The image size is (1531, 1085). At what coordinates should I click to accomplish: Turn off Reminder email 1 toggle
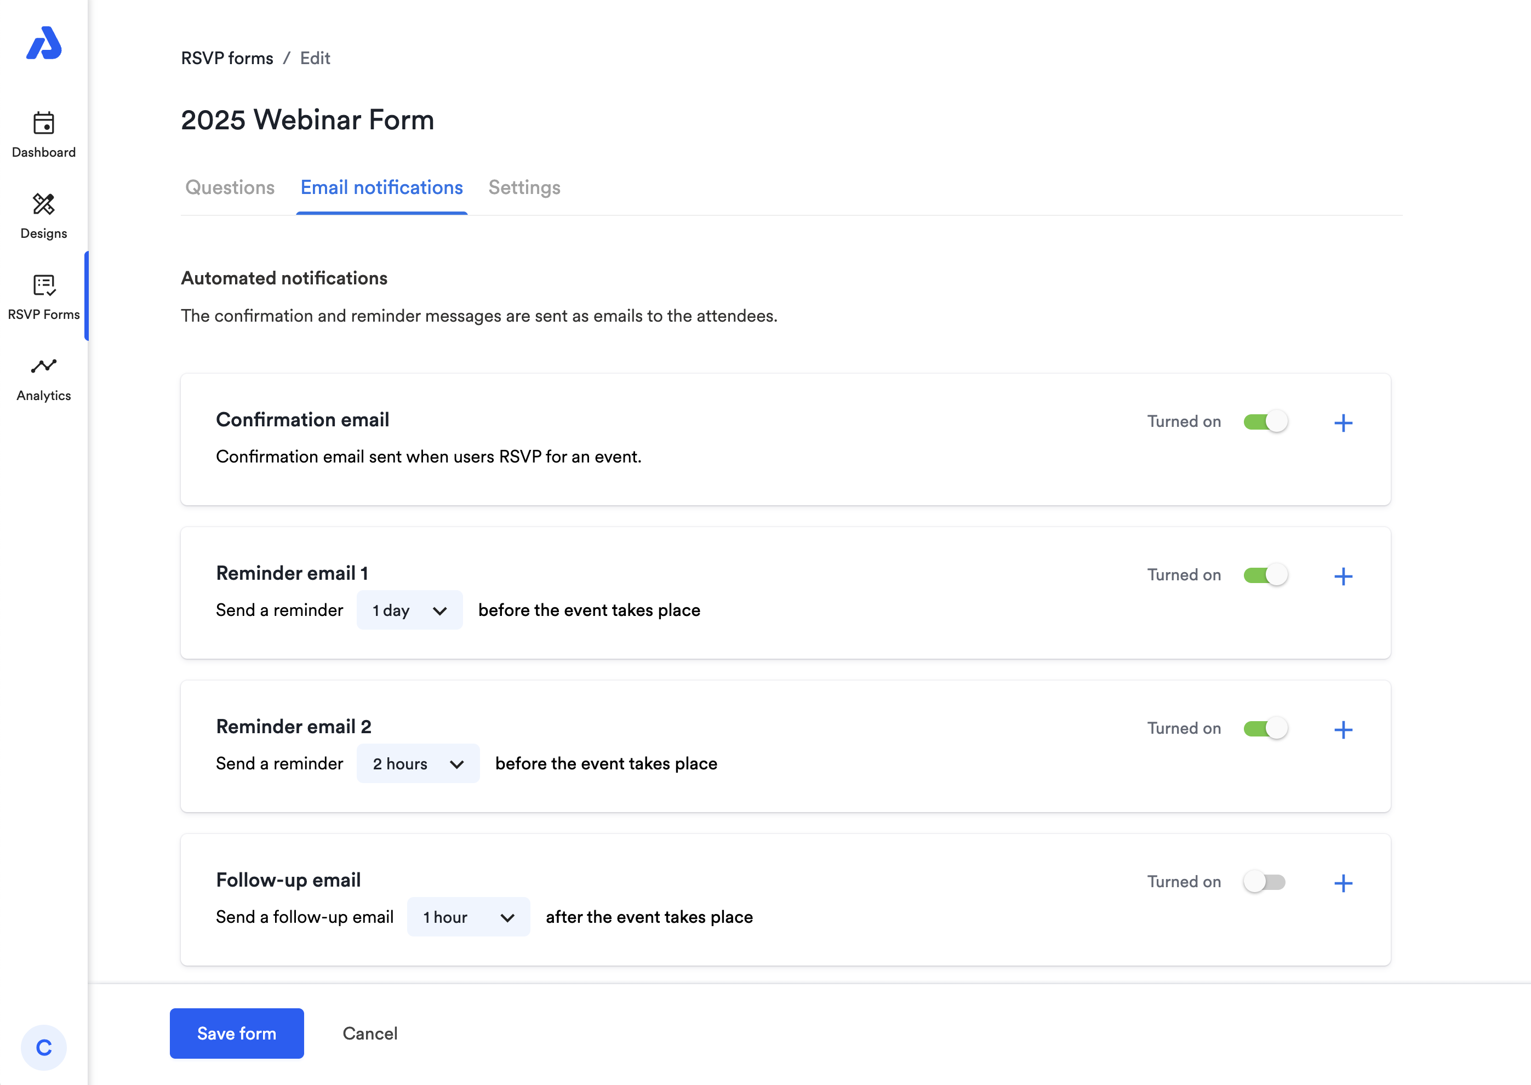coord(1265,575)
